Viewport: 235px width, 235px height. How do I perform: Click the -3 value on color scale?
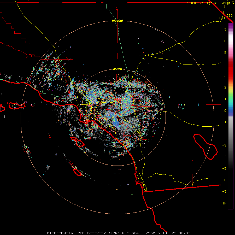[224, 145]
